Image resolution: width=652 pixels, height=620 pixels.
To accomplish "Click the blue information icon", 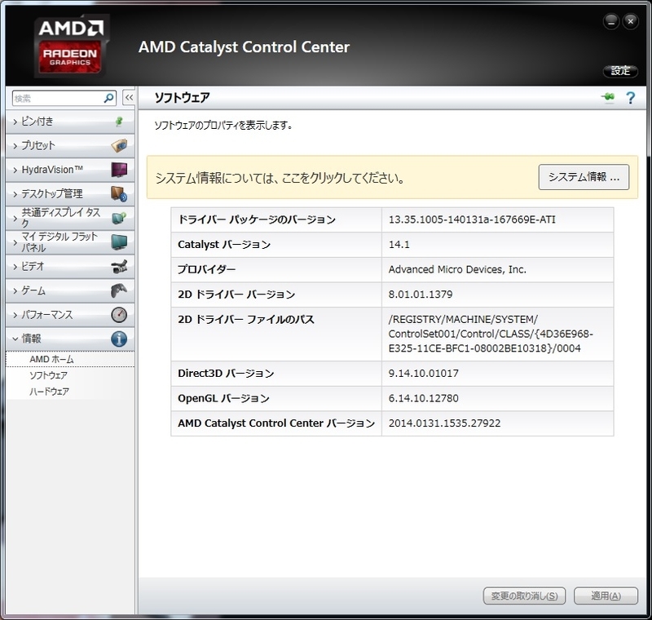I will (119, 339).
